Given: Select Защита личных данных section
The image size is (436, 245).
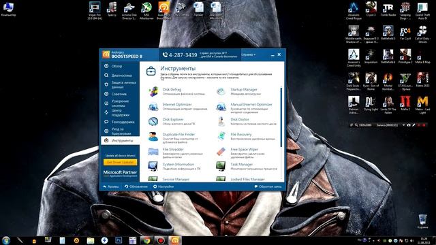Looking at the screenshot, I should click(120, 84).
